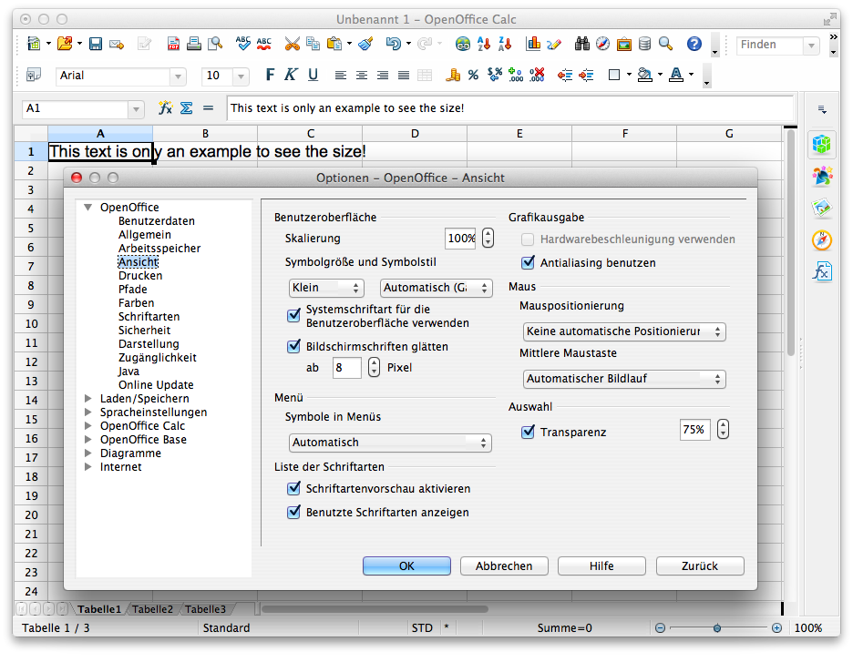Image resolution: width=853 pixels, height=662 pixels.
Task: Click the Name Box A1 field
Action: [x=77, y=108]
